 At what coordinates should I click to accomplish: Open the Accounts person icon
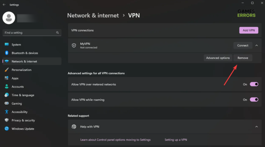pyautogui.click(x=6, y=87)
